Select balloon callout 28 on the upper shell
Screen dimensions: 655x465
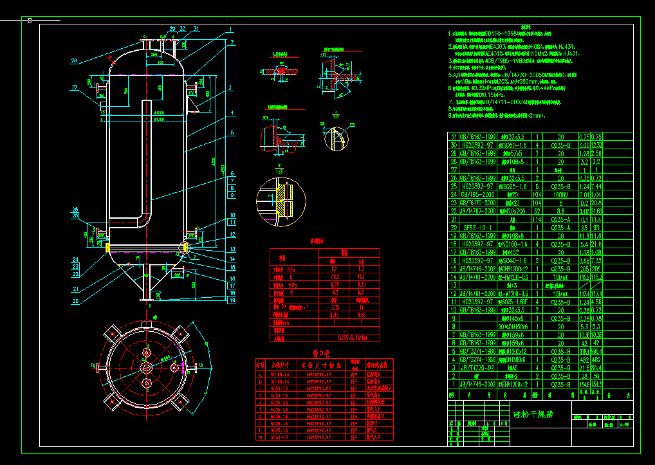coord(73,62)
